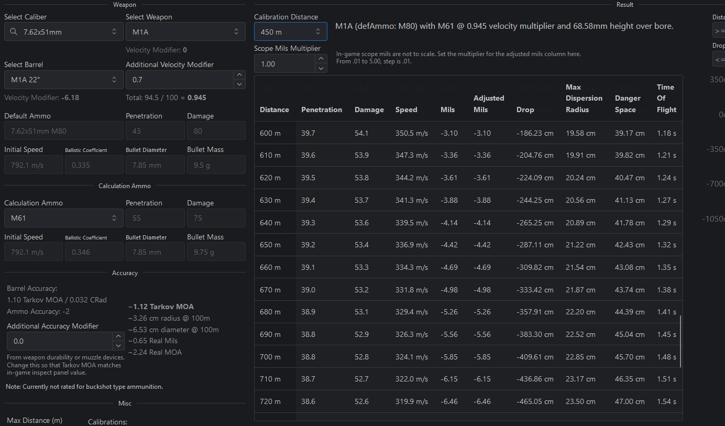The height and width of the screenshot is (426, 725).
Task: Increase the Additional Velocity Modifier value
Action: (239, 75)
